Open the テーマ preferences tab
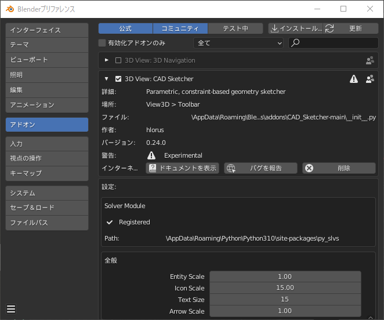Image resolution: width=384 pixels, height=320 pixels. pos(47,45)
